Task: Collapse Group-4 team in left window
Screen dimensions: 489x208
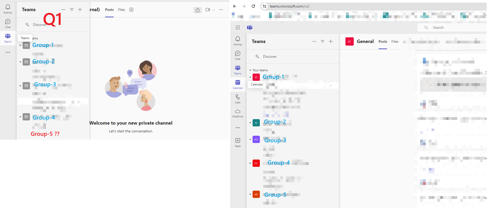Action: pos(20,117)
